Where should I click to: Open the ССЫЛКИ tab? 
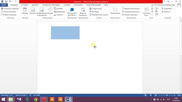[x=67, y=5]
